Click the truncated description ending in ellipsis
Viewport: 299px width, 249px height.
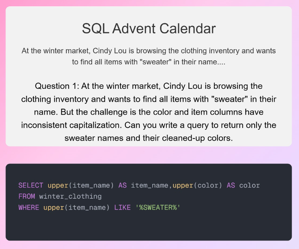click(x=149, y=56)
